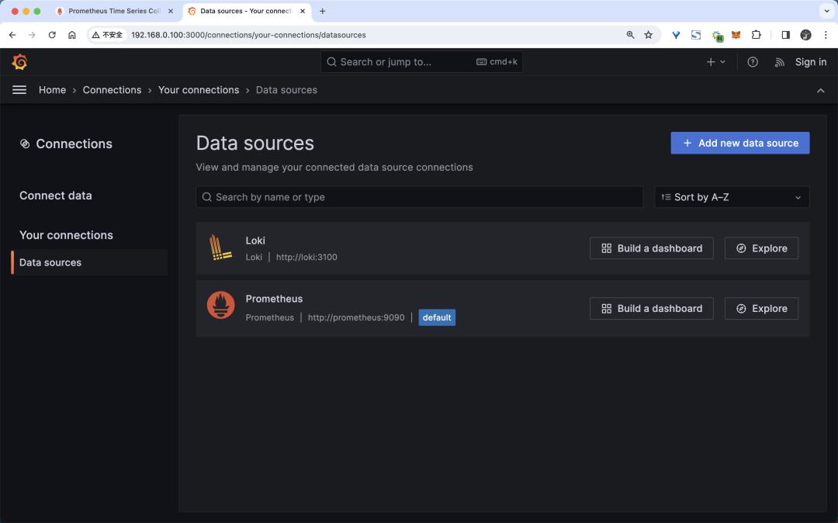Reload the page in the browser

click(x=52, y=35)
